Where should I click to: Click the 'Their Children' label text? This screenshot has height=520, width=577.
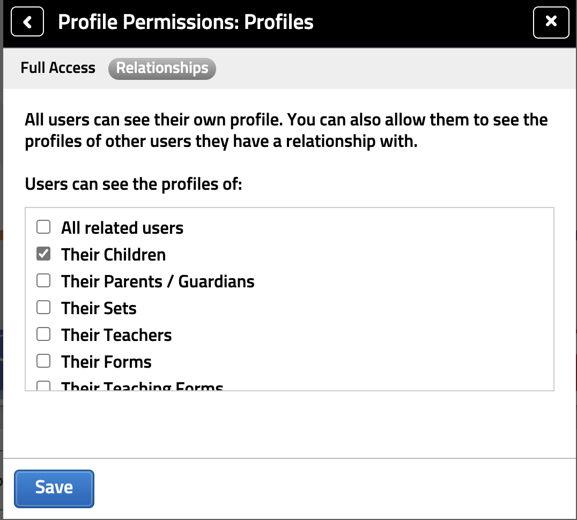(114, 255)
